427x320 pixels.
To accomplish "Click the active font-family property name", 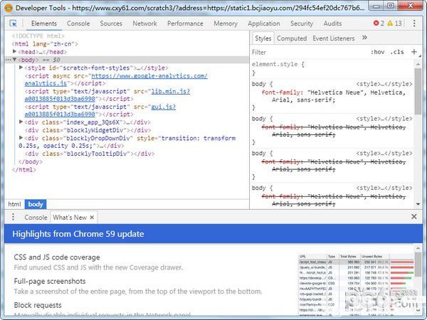I will point(280,92).
